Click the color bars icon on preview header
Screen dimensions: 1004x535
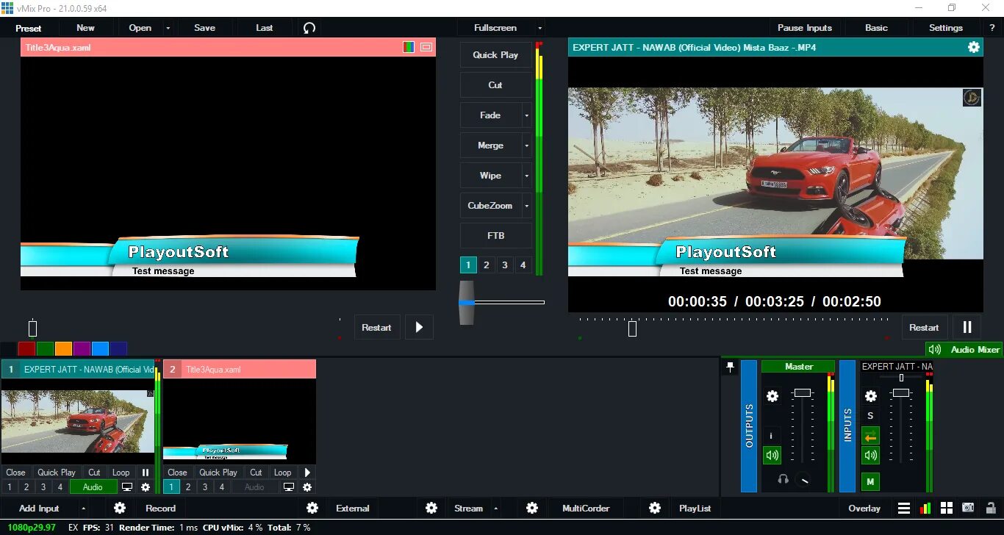(x=409, y=47)
